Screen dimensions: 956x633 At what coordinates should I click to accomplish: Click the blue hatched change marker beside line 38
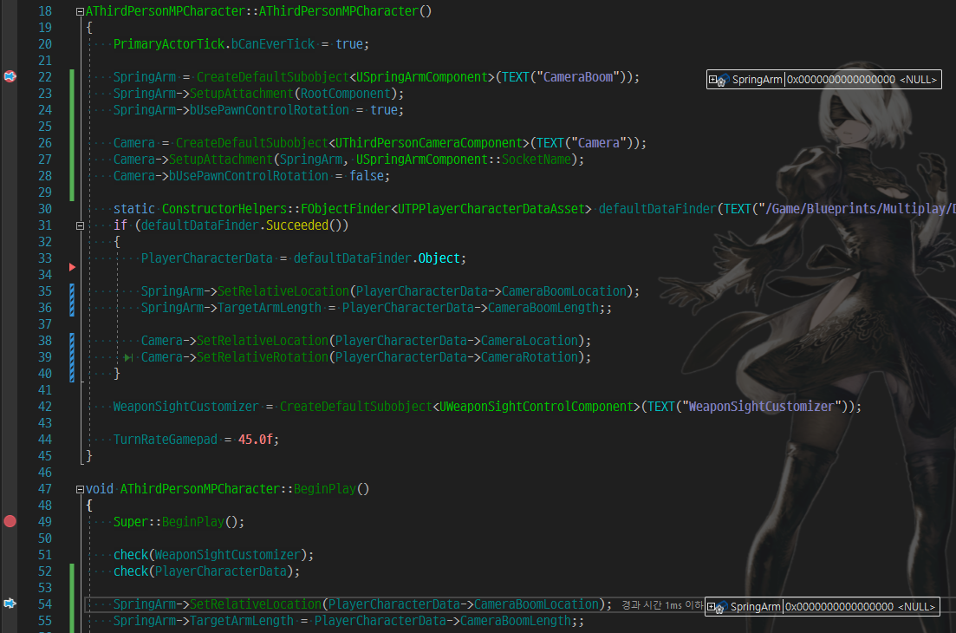[x=72, y=340]
